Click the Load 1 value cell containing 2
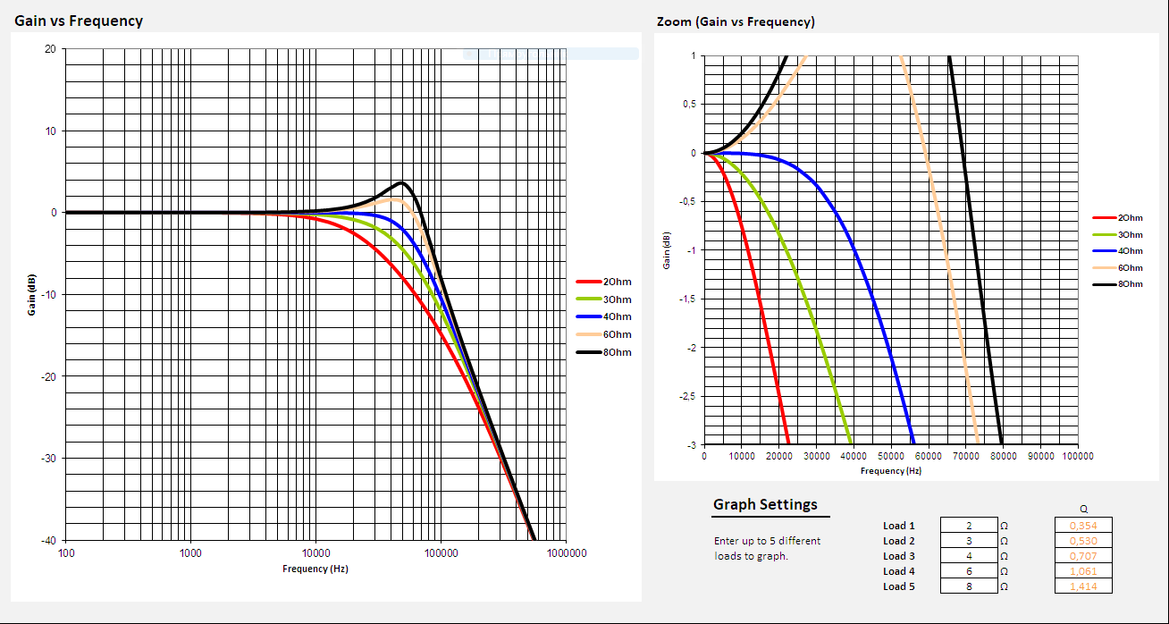 click(968, 526)
